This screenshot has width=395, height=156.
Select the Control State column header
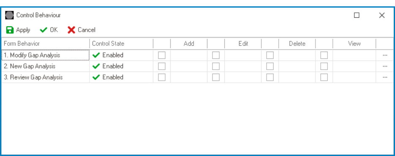pos(121,44)
